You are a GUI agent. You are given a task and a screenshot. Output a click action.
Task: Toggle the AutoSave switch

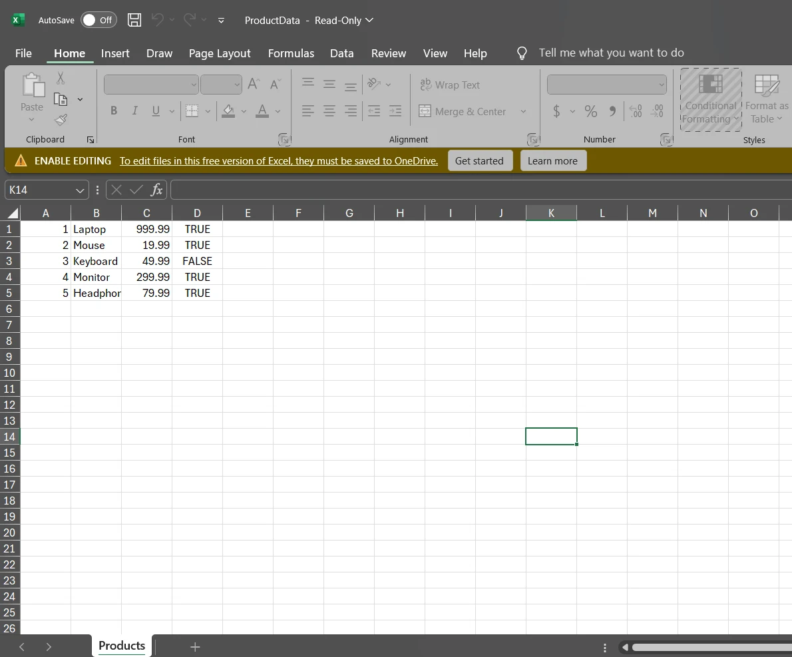click(99, 20)
